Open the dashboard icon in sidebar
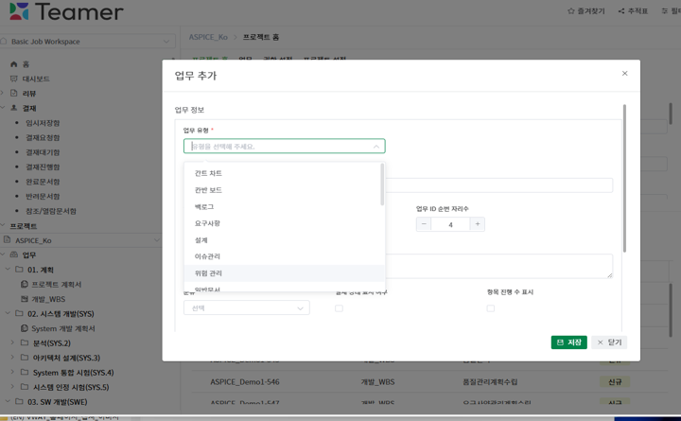 [14, 79]
